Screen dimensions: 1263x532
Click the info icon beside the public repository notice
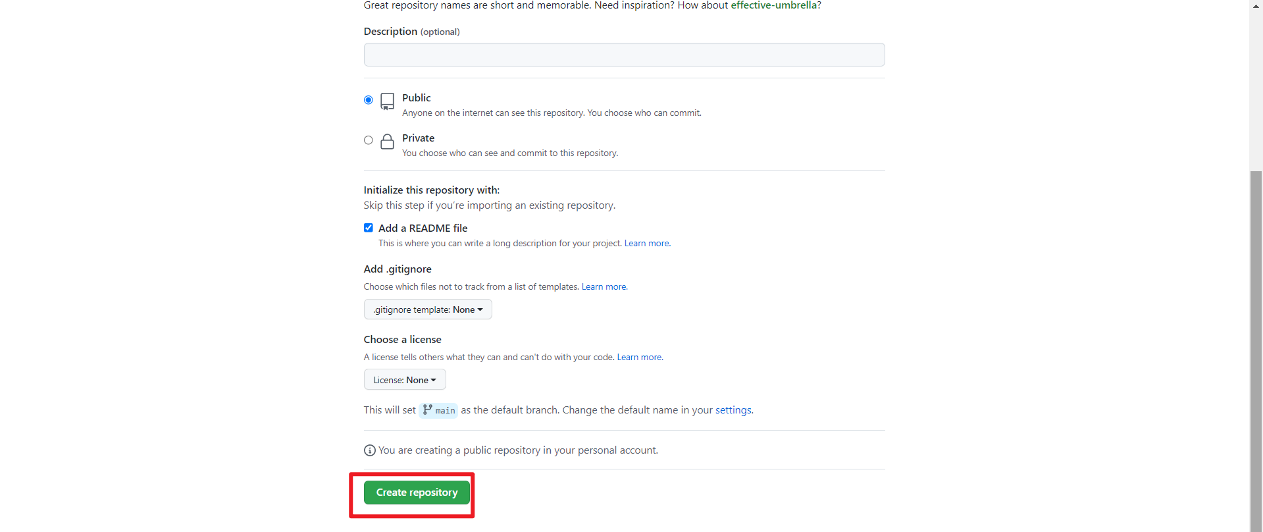point(370,450)
